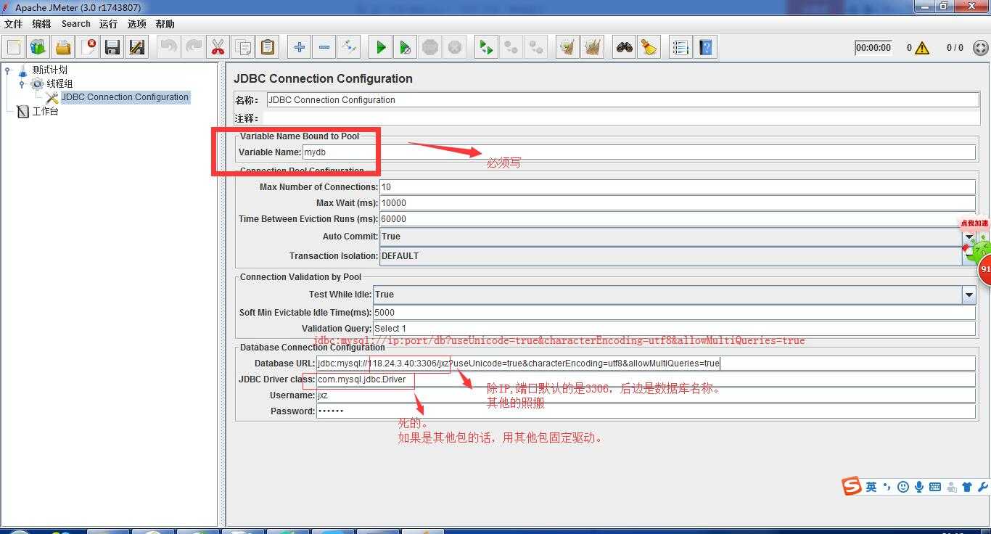Select 测试计划 in the tree
This screenshot has width=991, height=534.
pos(49,70)
